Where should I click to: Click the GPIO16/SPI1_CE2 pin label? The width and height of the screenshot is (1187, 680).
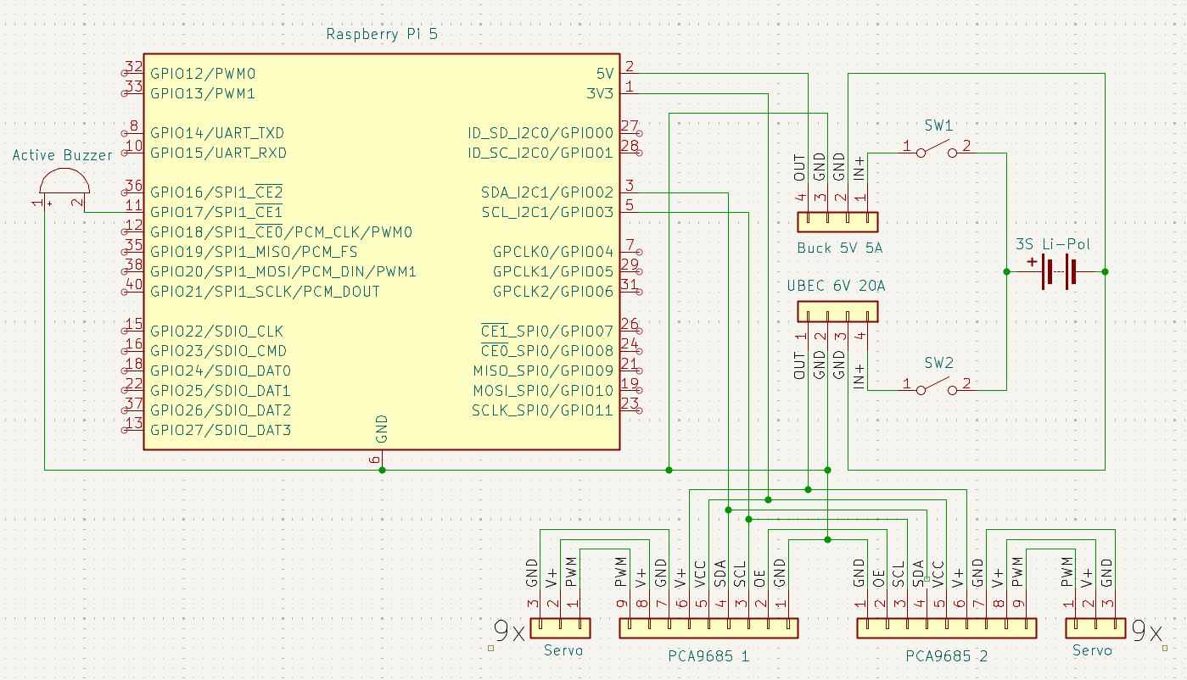pyautogui.click(x=216, y=192)
